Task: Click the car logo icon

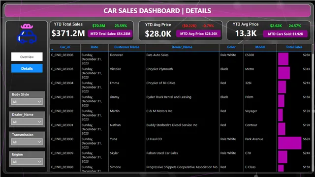Action: (x=27, y=34)
